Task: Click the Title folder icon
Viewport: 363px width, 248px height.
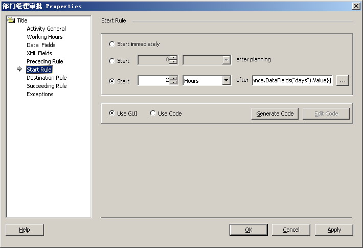Action: (11, 20)
